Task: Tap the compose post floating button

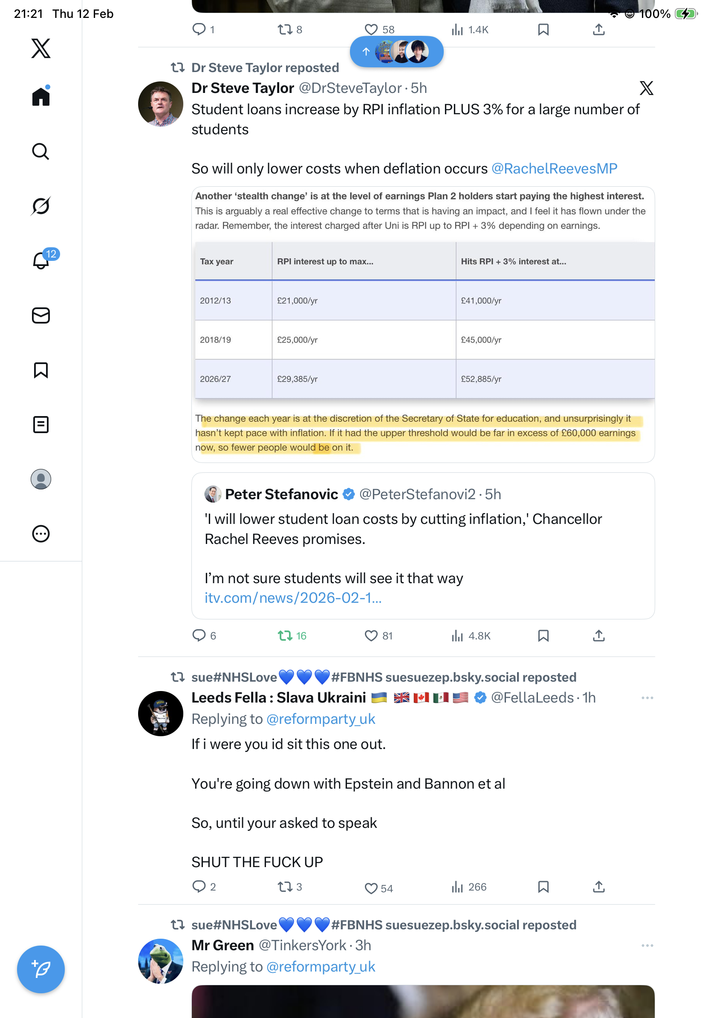Action: [x=41, y=969]
